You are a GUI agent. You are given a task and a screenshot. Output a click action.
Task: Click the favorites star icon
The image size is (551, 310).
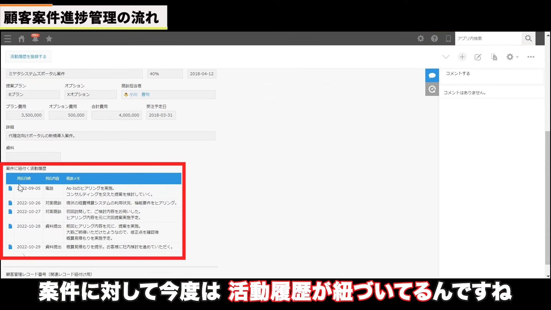[49, 38]
